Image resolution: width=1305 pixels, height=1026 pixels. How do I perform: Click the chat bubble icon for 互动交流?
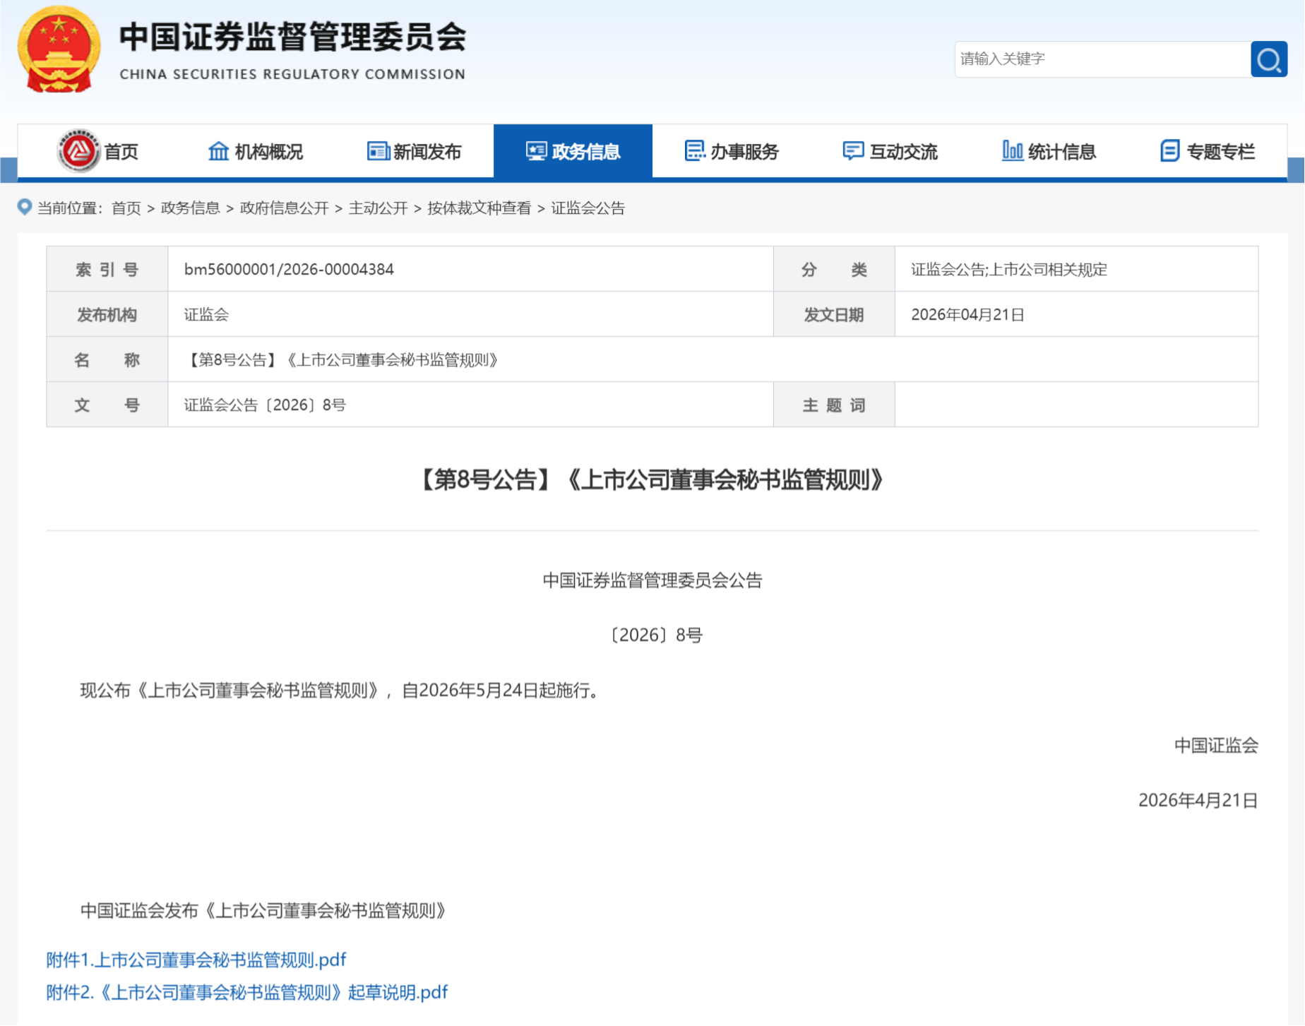pos(852,150)
